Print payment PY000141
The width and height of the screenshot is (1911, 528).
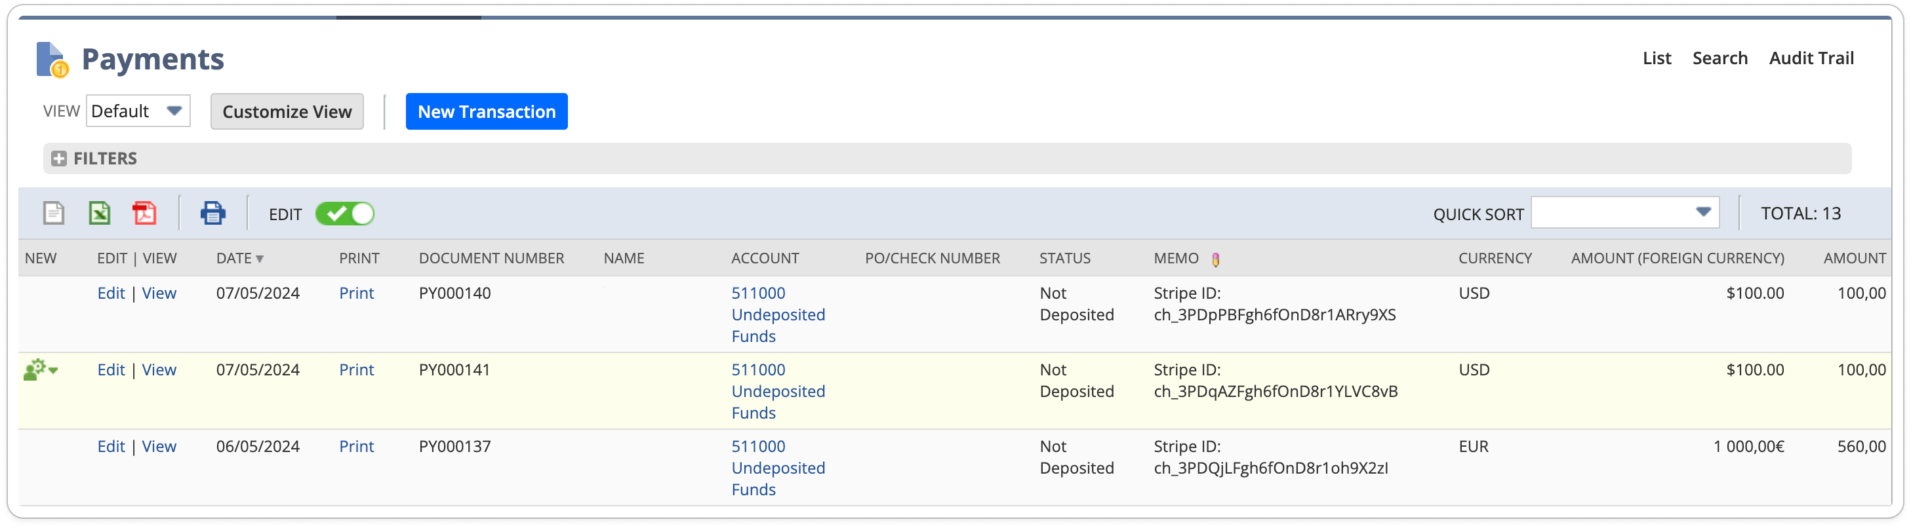pos(356,369)
